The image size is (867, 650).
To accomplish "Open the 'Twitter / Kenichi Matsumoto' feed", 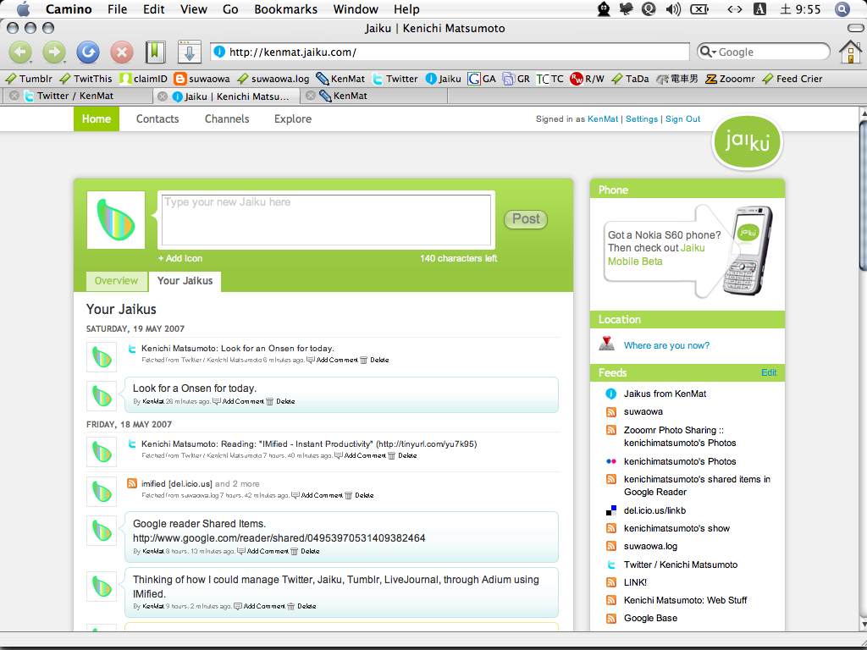I will (680, 565).
